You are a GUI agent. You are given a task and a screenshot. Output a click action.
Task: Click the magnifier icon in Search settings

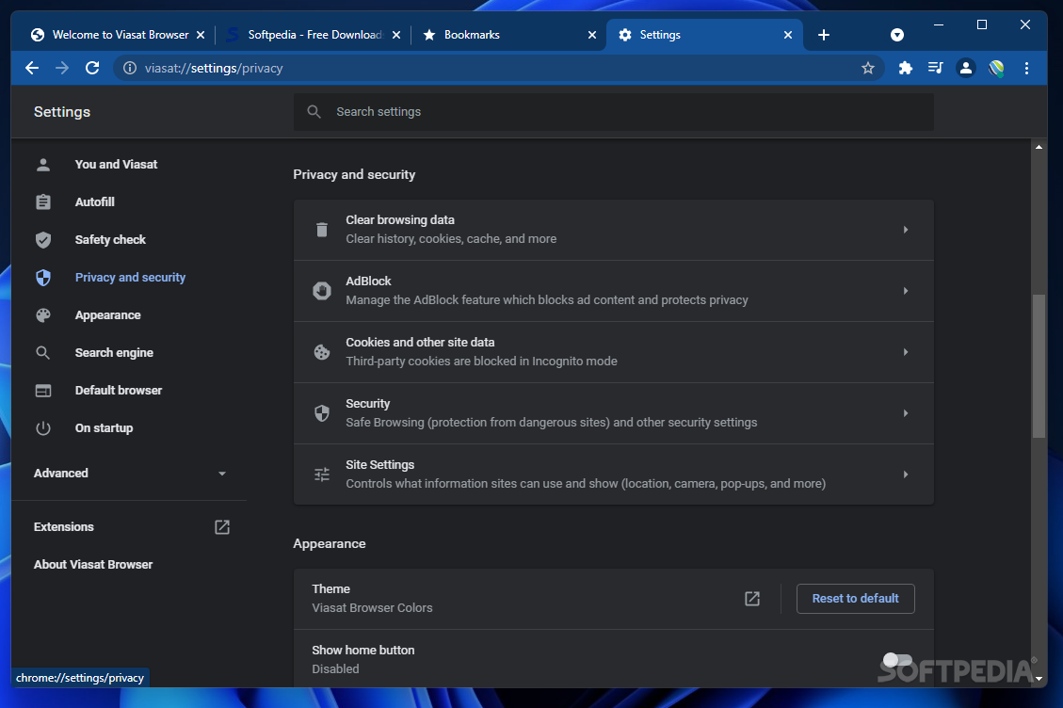pyautogui.click(x=314, y=111)
